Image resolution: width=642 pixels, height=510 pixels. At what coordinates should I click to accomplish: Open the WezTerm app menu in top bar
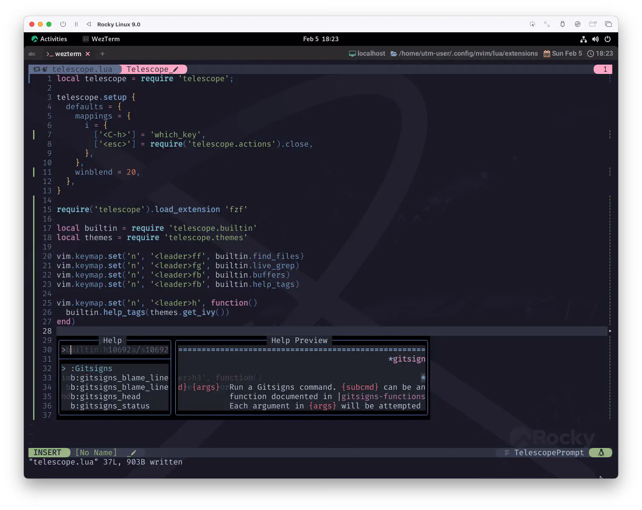(x=101, y=39)
